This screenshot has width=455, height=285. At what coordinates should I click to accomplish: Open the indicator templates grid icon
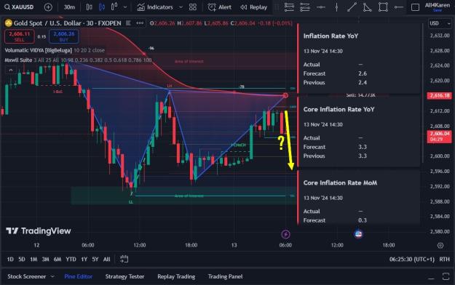[193, 7]
